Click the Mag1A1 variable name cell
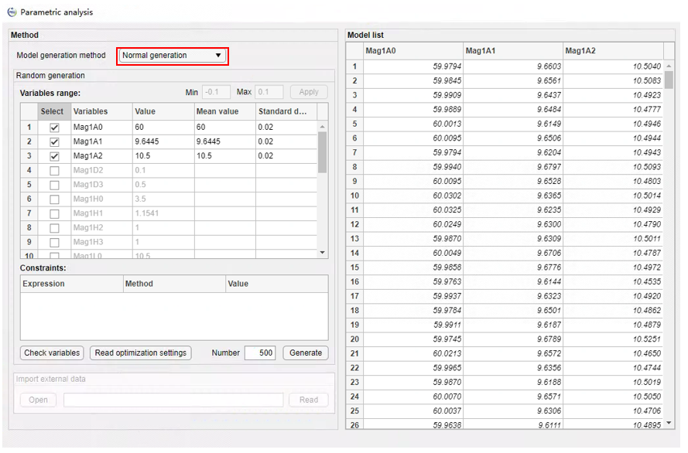Image resolution: width=688 pixels, height=453 pixels. 101,141
